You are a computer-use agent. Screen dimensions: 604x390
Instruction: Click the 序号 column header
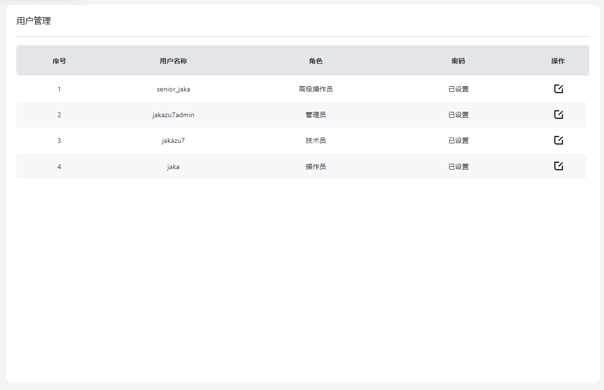pyautogui.click(x=59, y=61)
